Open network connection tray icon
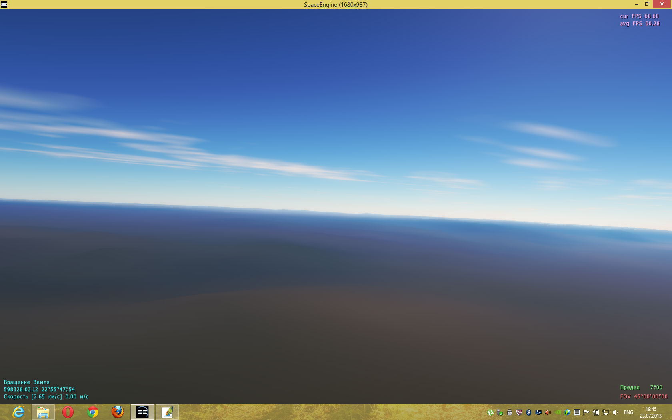Screen dimensions: 672x420 (x=606, y=412)
